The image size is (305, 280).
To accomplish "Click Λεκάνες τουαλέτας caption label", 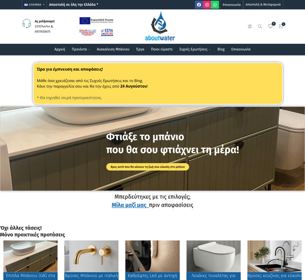I will (x=213, y=276).
